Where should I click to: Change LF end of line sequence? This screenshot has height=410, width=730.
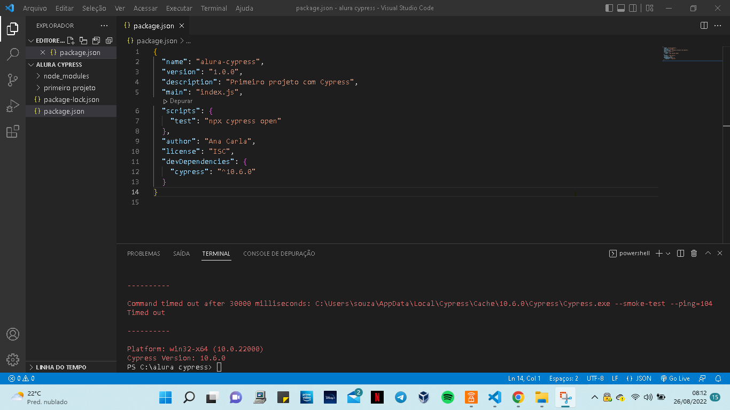615,379
